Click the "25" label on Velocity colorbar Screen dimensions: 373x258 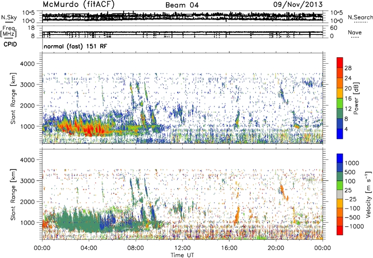pos(348,190)
